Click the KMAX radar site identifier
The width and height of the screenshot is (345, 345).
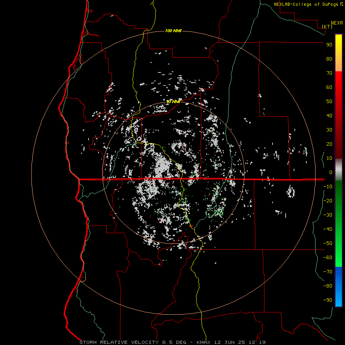(x=204, y=342)
